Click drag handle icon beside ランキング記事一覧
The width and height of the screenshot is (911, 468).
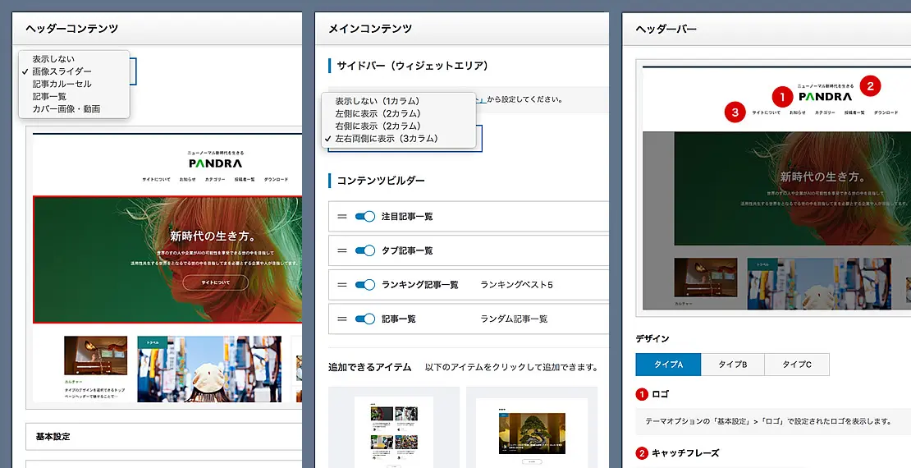(x=342, y=285)
